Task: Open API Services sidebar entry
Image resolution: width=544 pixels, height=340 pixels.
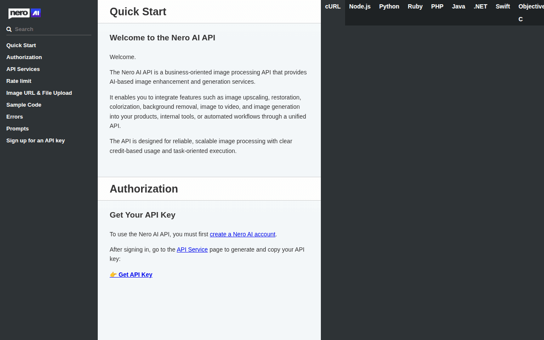Action: click(x=23, y=69)
